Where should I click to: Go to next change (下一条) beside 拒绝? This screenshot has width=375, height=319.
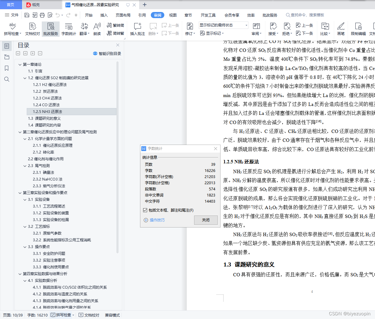pyautogui.click(x=304, y=33)
